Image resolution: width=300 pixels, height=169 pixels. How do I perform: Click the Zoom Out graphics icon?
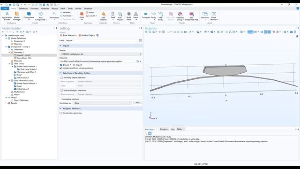tap(150, 32)
